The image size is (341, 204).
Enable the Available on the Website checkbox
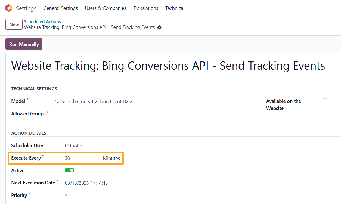325,101
